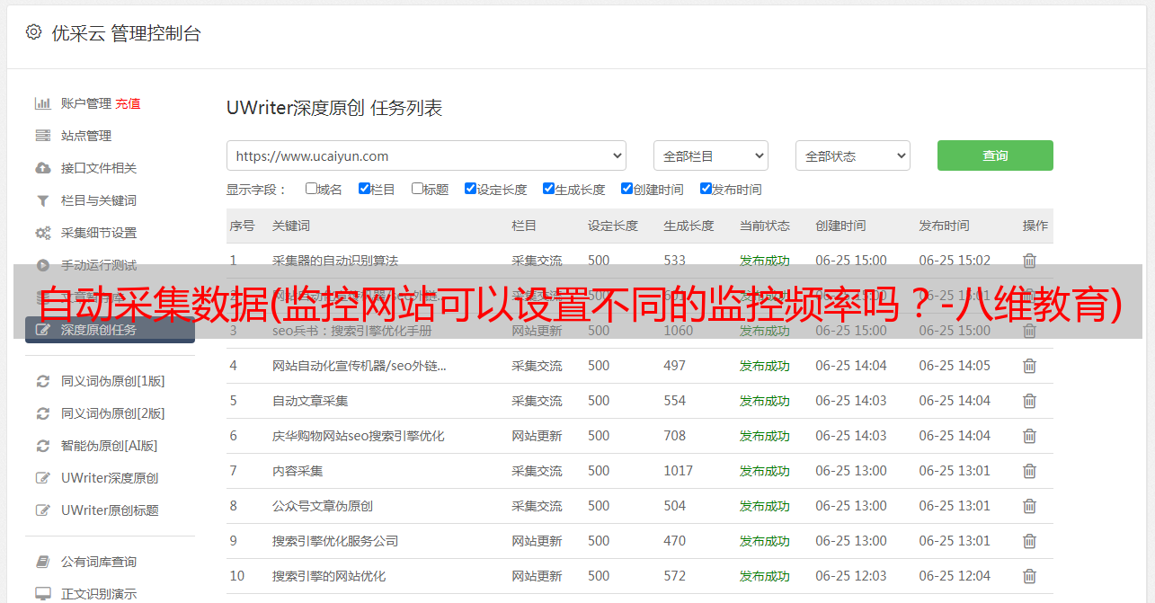The image size is (1155, 603).
Task: Click keyword 公众号文章伪原创 in row 8
Action: point(323,506)
